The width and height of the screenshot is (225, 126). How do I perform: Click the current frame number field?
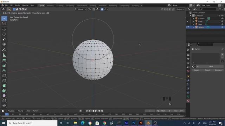(x=150, y=111)
